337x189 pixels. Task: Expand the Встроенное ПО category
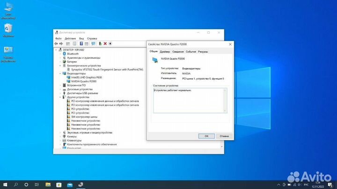(60, 85)
